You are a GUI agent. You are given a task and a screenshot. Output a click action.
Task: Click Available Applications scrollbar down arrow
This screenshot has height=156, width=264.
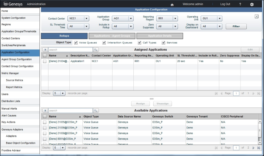tap(260, 143)
